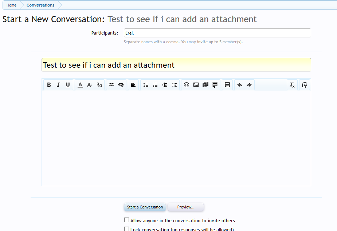Toggle the unordered list formatting
This screenshot has height=231, width=337.
coord(146,85)
